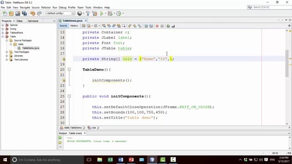Toggle Bookmark icon in editor toolbar
Image resolution: width=292 pixels, height=164 pixels.
pyautogui.click(x=140, y=26)
